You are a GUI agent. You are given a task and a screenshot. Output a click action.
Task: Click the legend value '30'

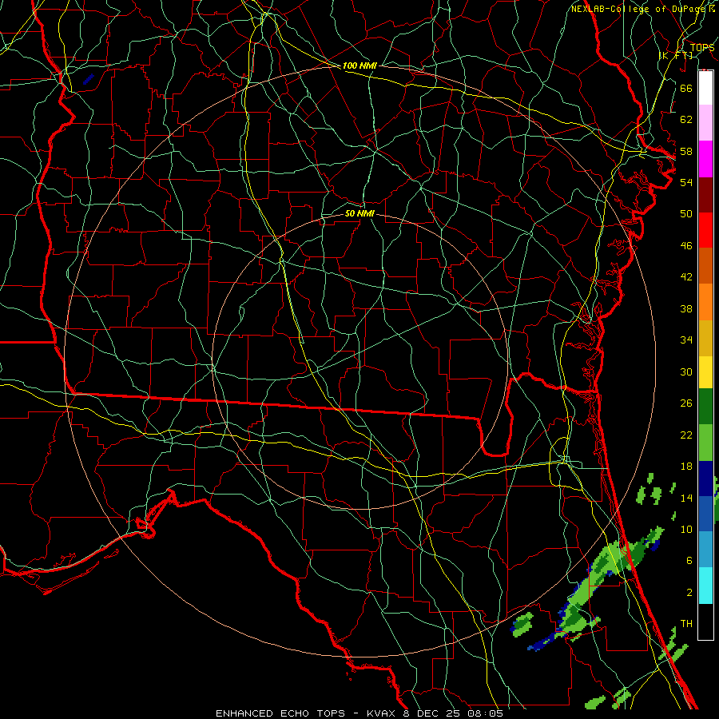(x=686, y=371)
